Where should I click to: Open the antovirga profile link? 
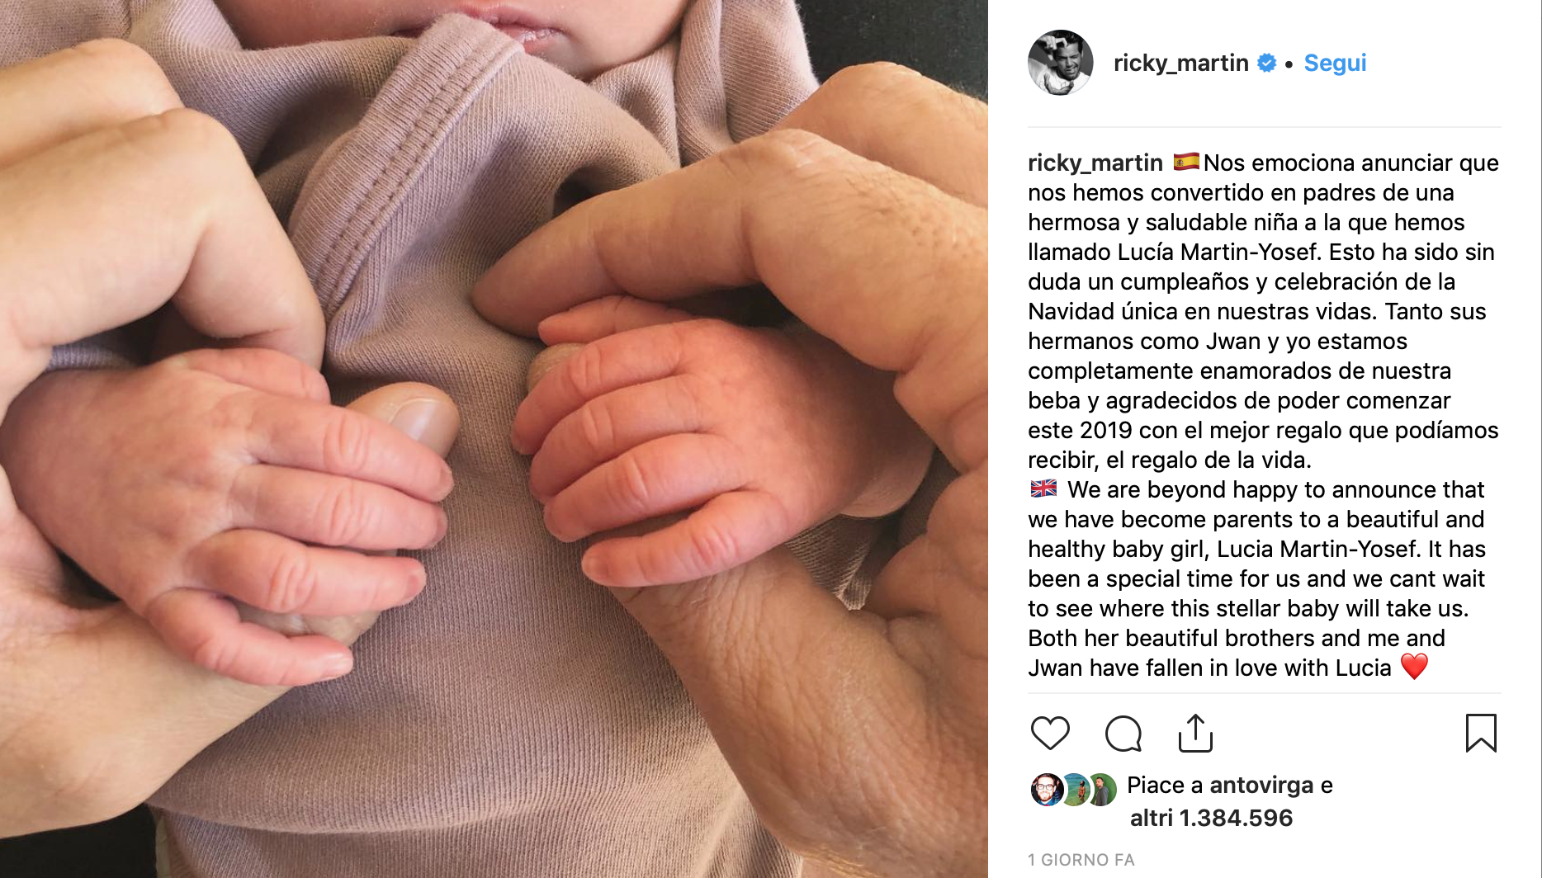pos(1261,785)
